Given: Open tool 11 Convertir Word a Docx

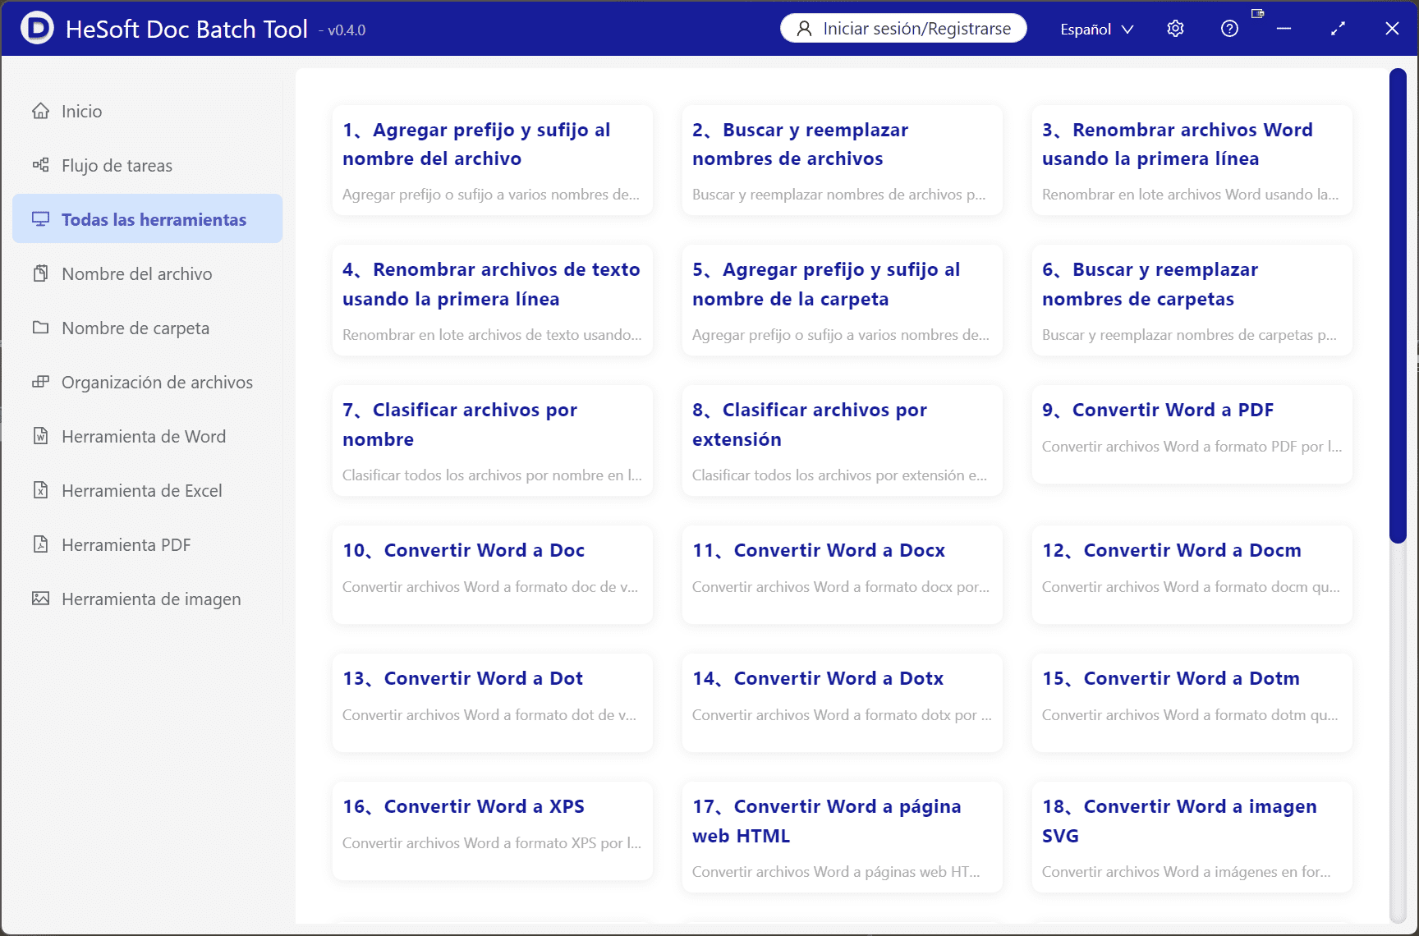Looking at the screenshot, I should 843,575.
